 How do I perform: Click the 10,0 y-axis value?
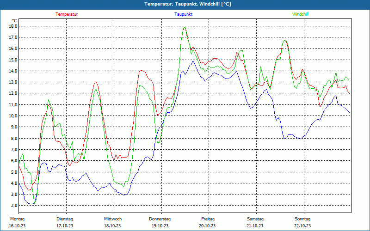(13, 115)
